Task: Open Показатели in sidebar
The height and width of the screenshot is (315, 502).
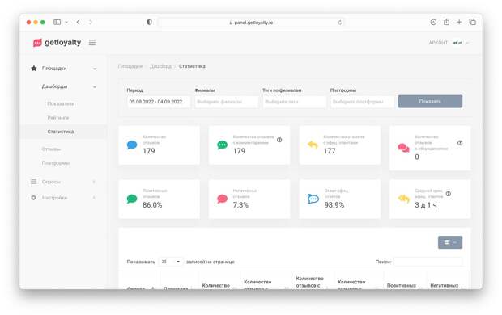Action: pyautogui.click(x=61, y=104)
